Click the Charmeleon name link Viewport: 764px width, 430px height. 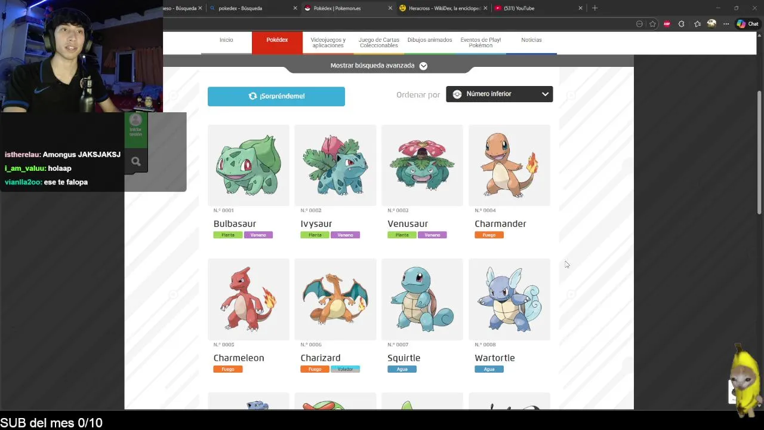click(x=239, y=358)
